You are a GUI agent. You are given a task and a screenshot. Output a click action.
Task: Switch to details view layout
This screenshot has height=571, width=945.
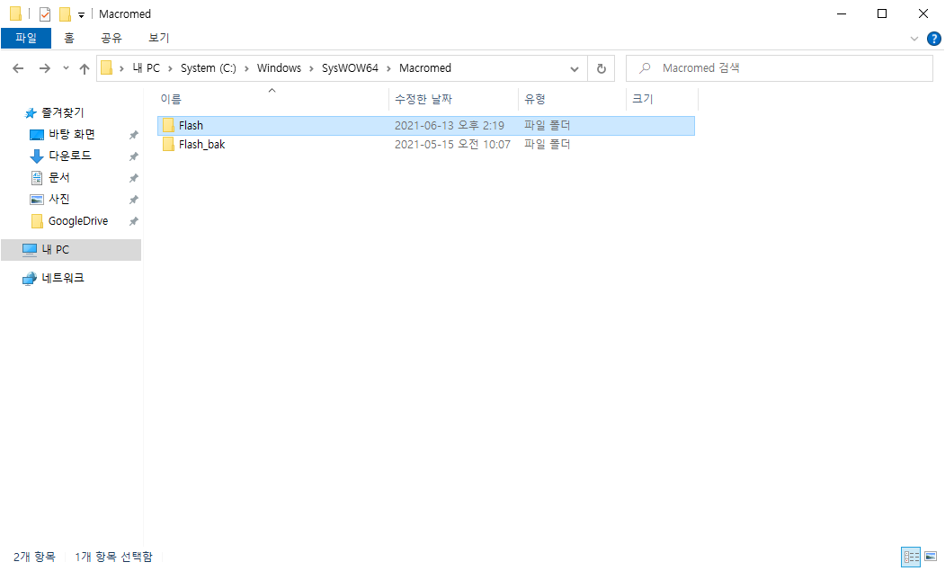911,557
